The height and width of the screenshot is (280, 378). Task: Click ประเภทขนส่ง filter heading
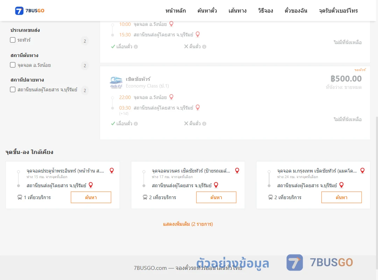[x=25, y=30]
